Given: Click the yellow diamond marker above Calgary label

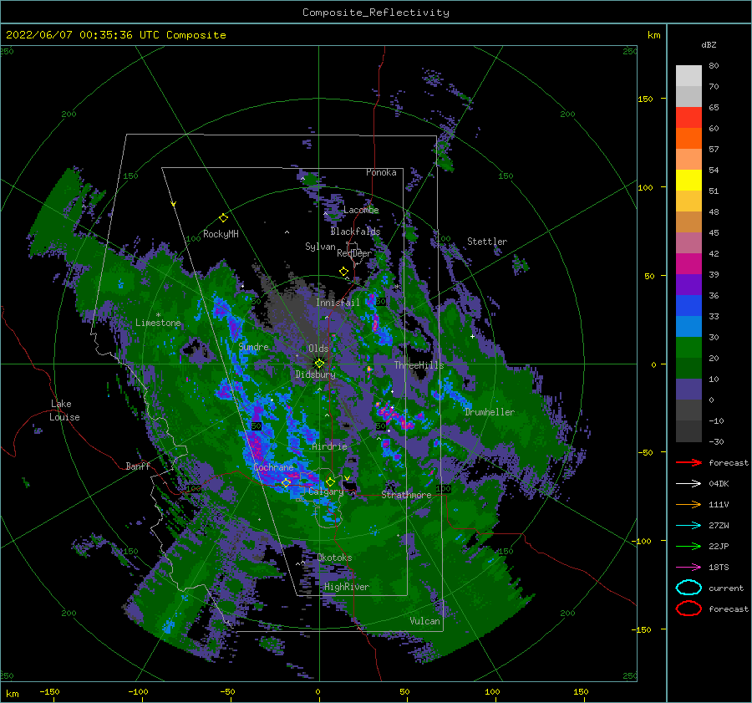Looking at the screenshot, I should tap(330, 481).
